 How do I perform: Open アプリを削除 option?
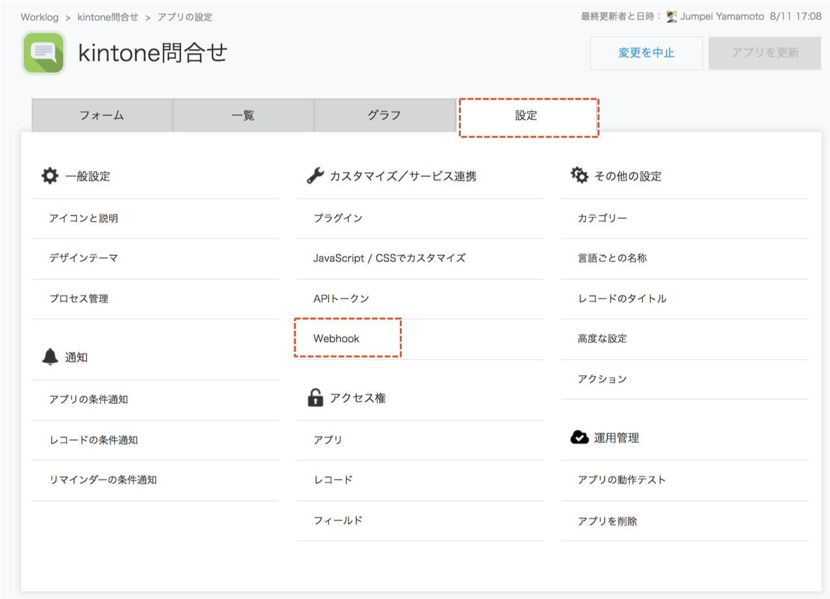[x=607, y=521]
